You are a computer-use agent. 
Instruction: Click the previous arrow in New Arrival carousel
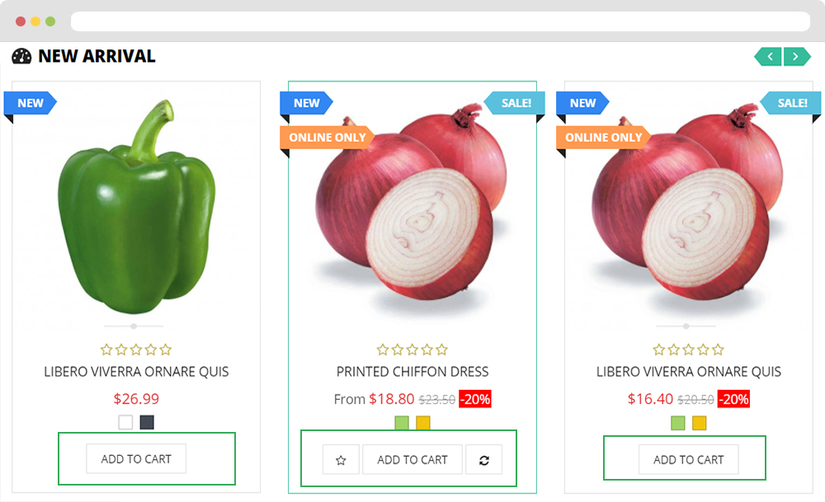pyautogui.click(x=767, y=56)
